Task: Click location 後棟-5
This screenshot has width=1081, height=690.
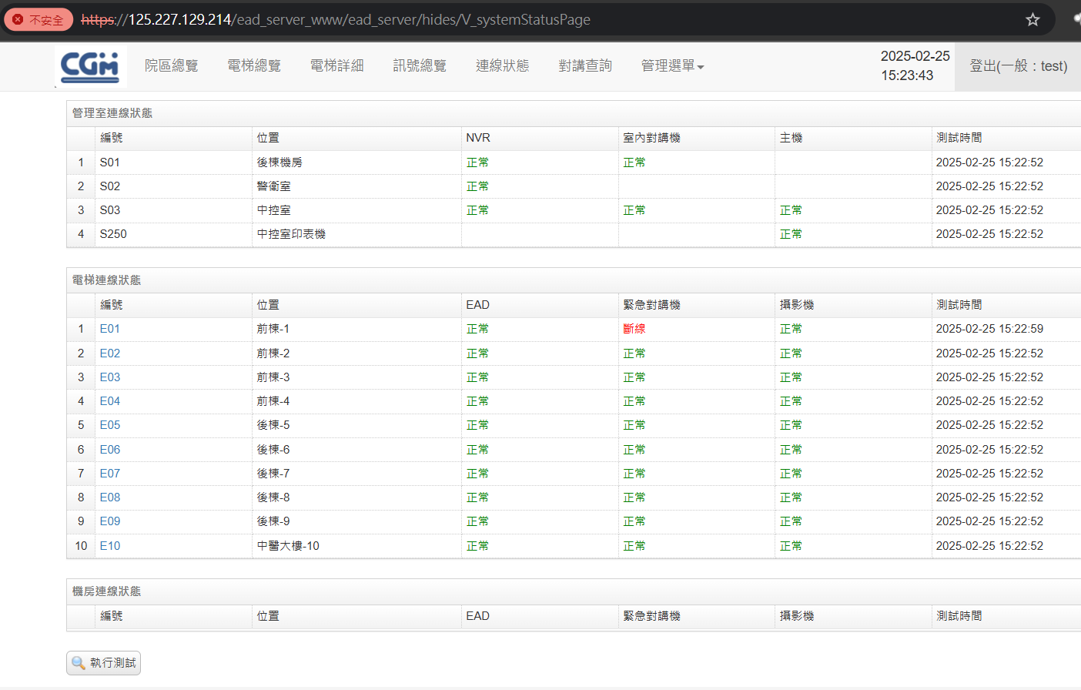Action: [273, 425]
